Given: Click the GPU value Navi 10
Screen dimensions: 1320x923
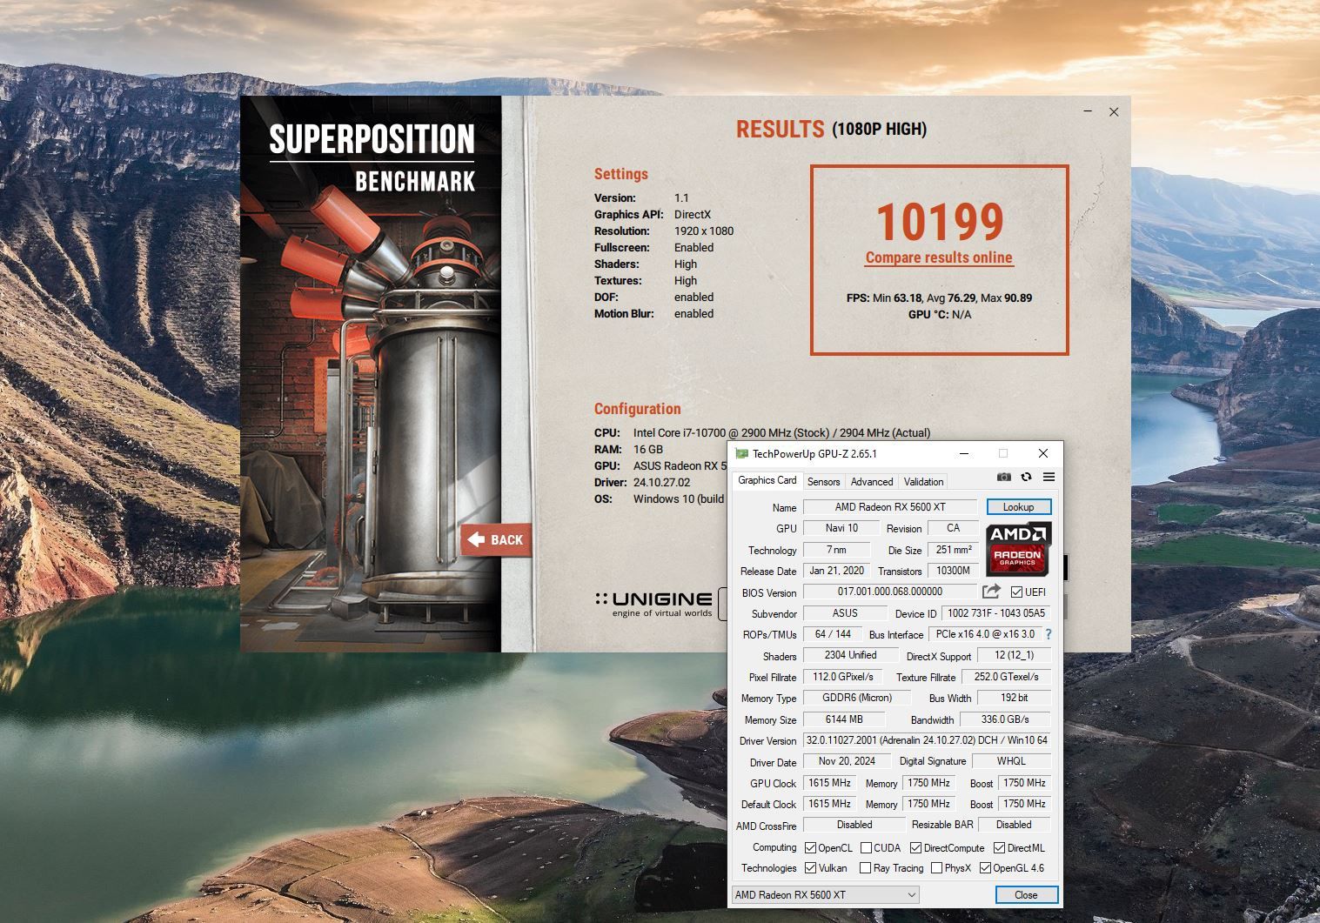Looking at the screenshot, I should (841, 528).
